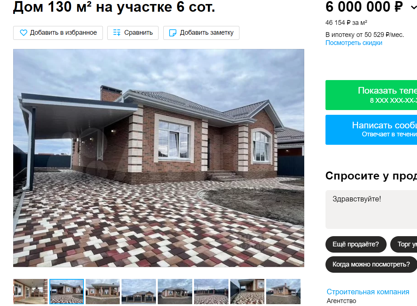
Task: Open the sixth thumbnail showing paved yard
Action: coord(211,291)
